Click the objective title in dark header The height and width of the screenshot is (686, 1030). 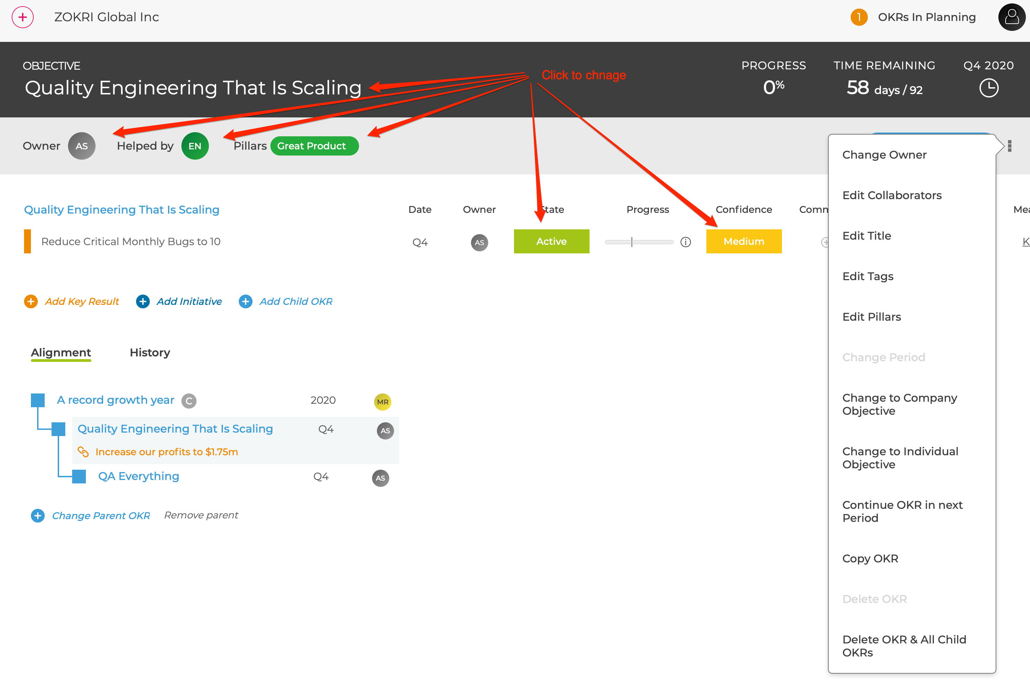pos(193,88)
